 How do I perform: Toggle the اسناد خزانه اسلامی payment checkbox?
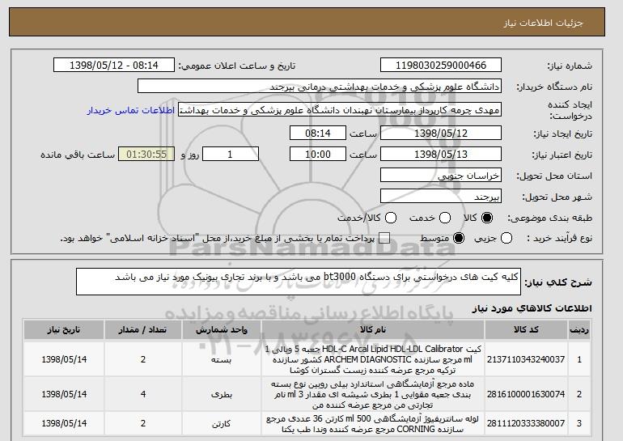pyautogui.click(x=384, y=239)
